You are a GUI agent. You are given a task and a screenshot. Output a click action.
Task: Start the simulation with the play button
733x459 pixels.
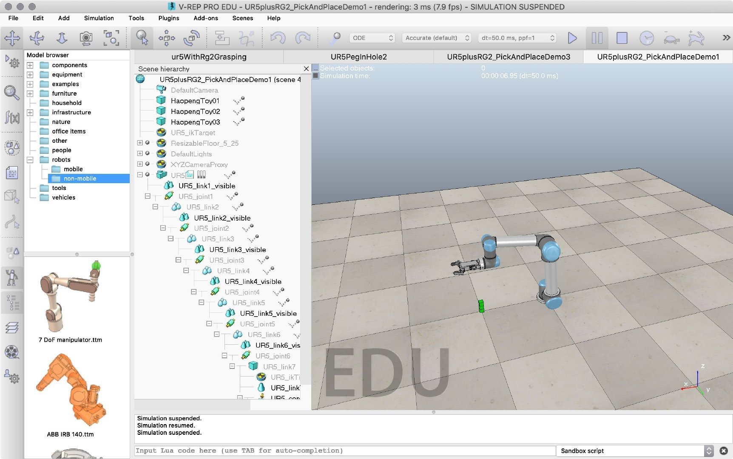(572, 38)
